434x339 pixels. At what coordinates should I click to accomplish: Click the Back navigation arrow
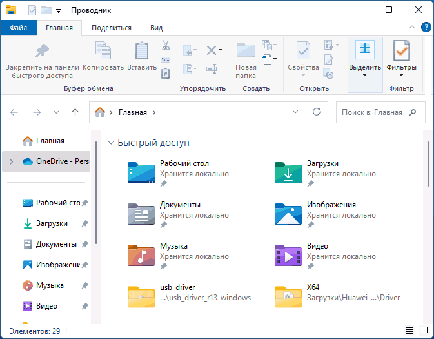pos(14,112)
